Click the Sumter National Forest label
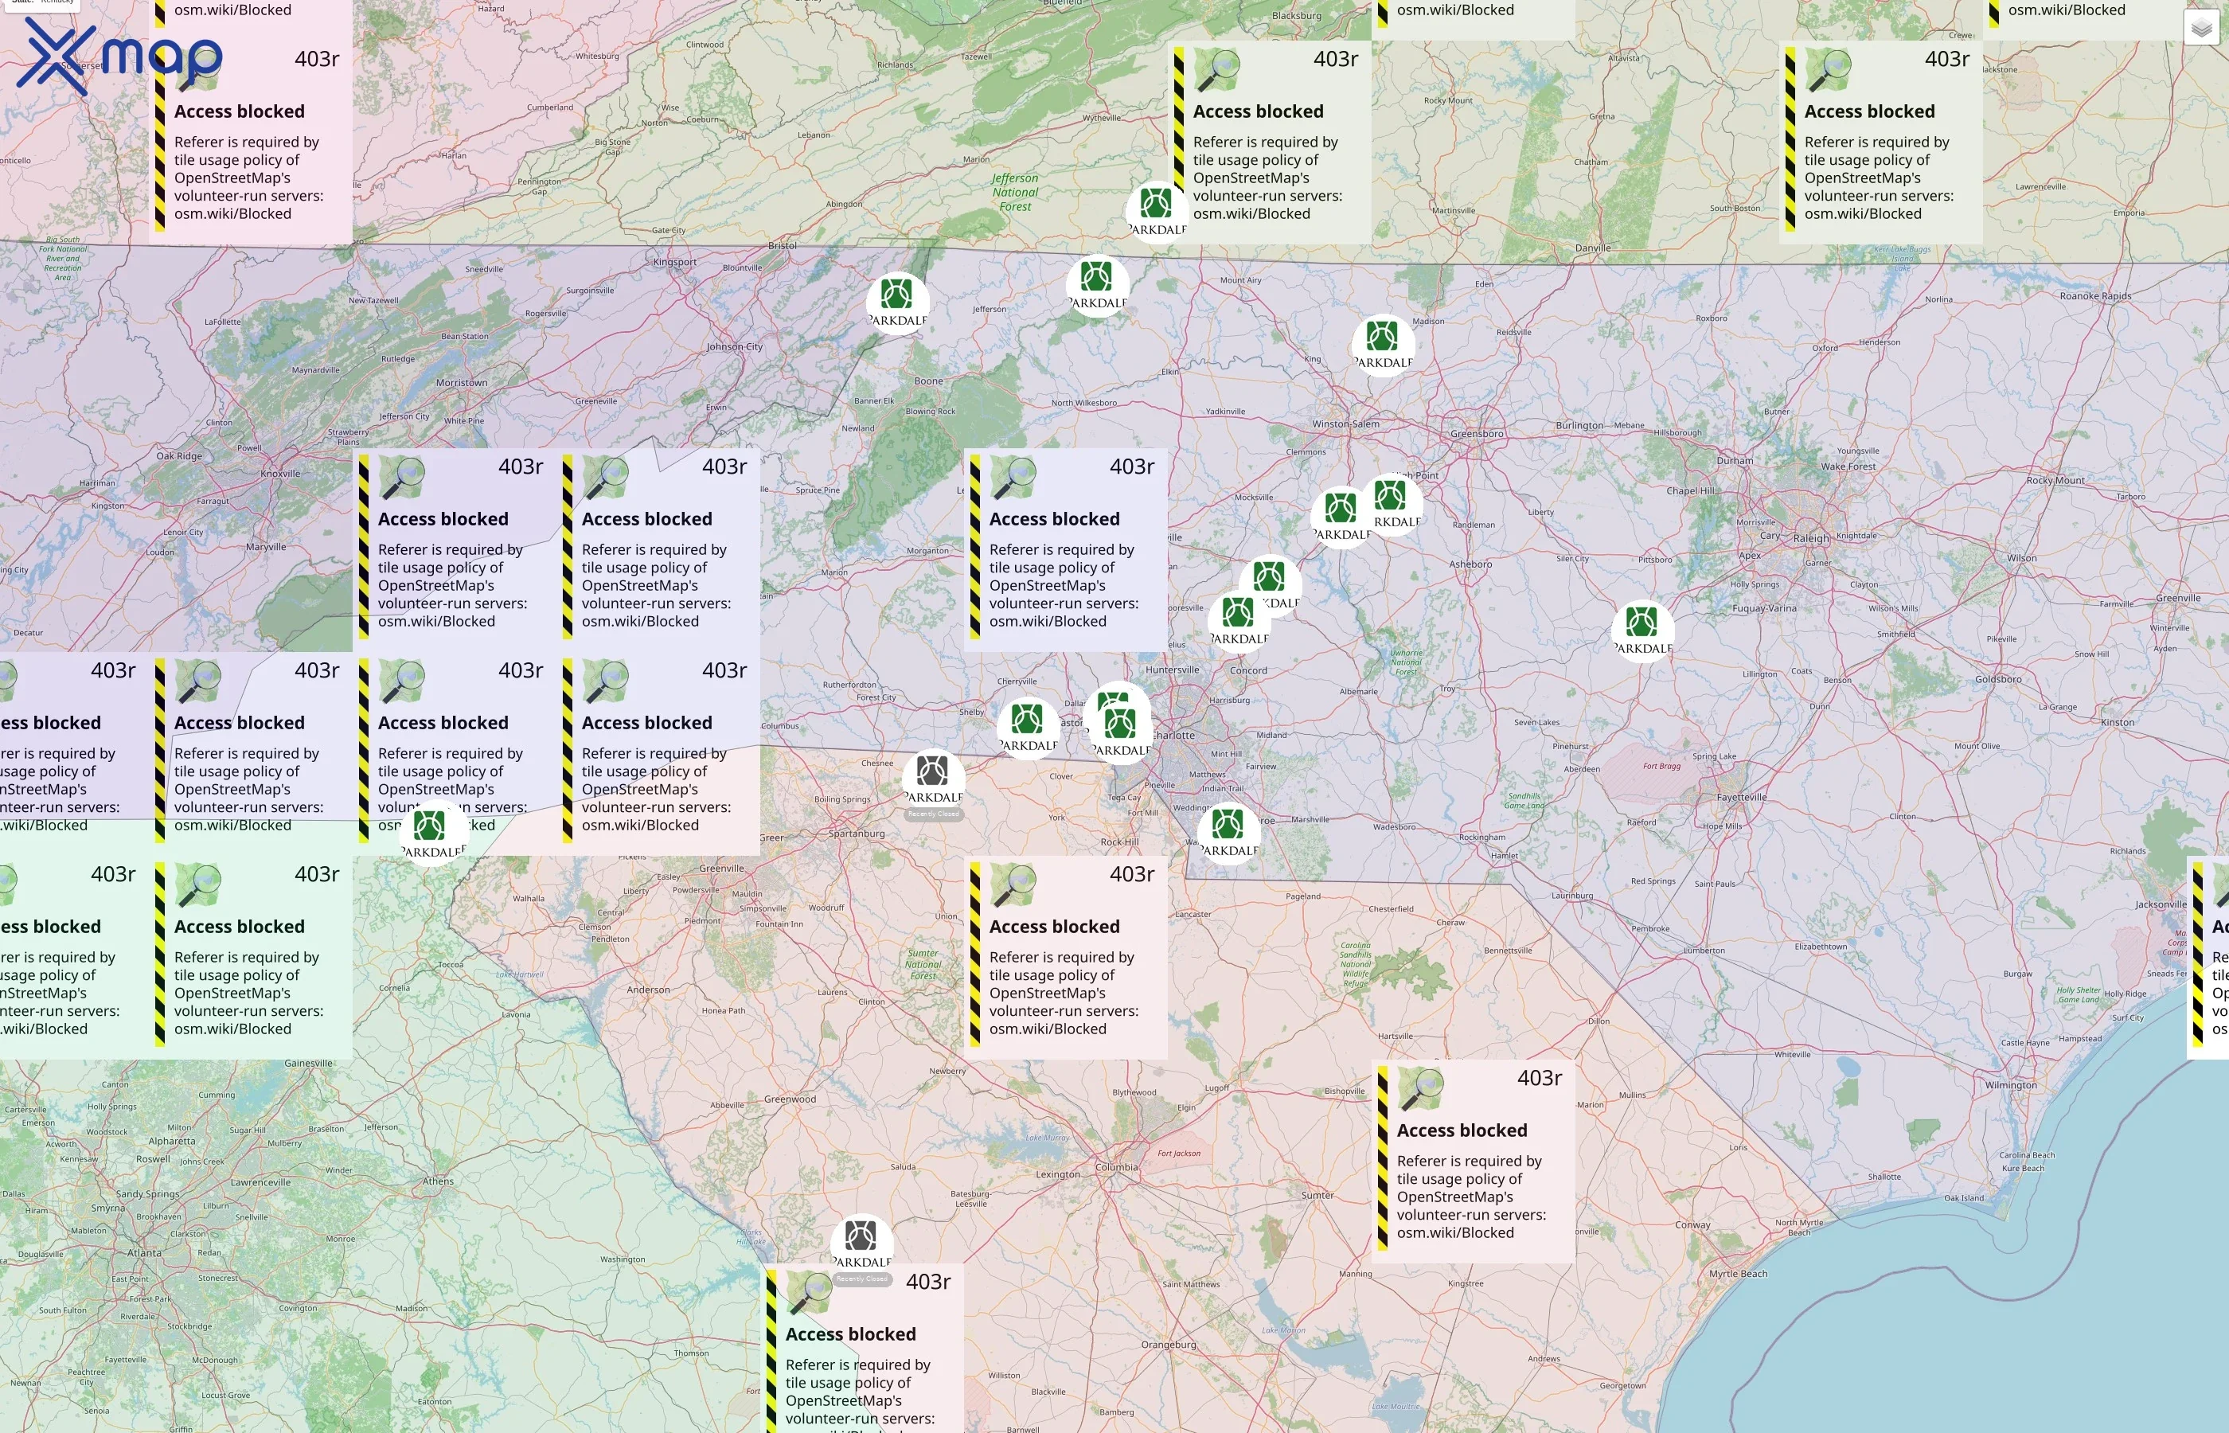Screen dimensions: 2229x1433 tap(923, 964)
